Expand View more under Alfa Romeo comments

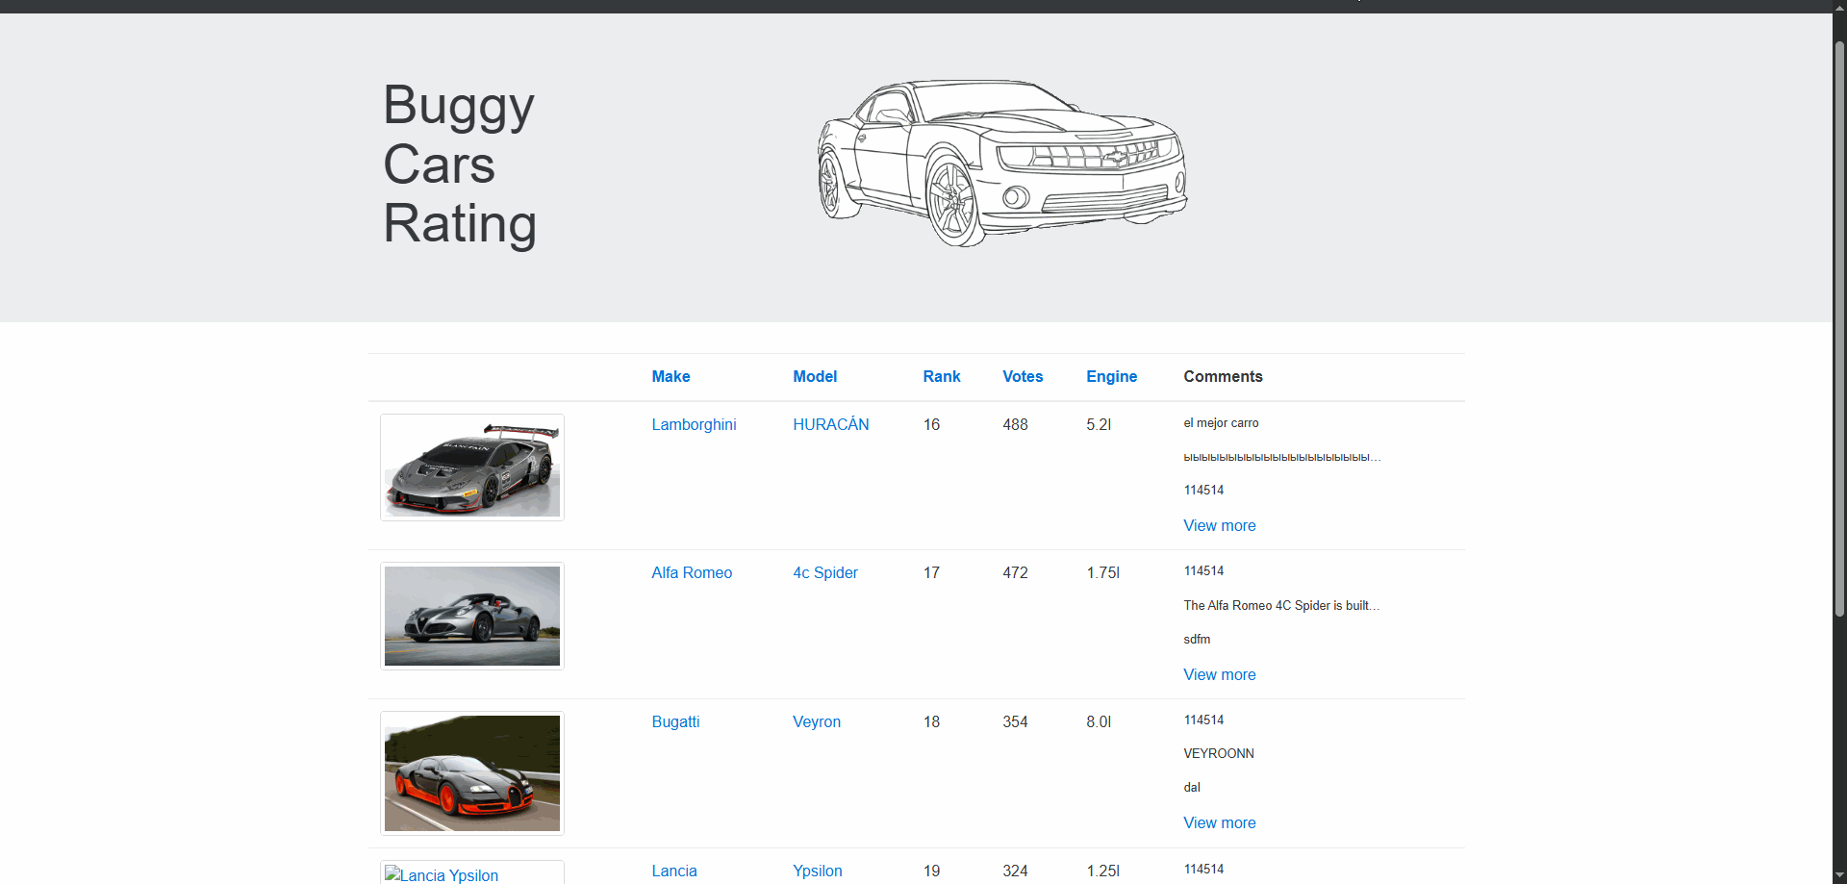click(x=1219, y=675)
